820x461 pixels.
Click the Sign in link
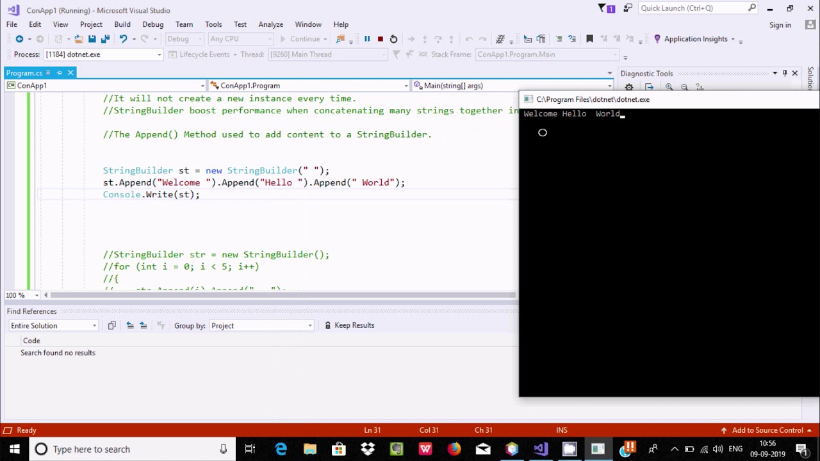click(x=780, y=25)
